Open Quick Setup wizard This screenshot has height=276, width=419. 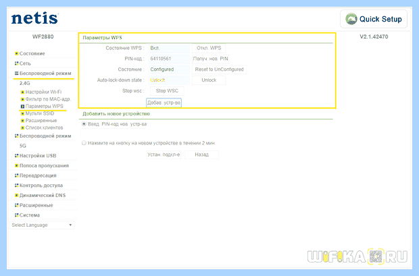click(374, 19)
